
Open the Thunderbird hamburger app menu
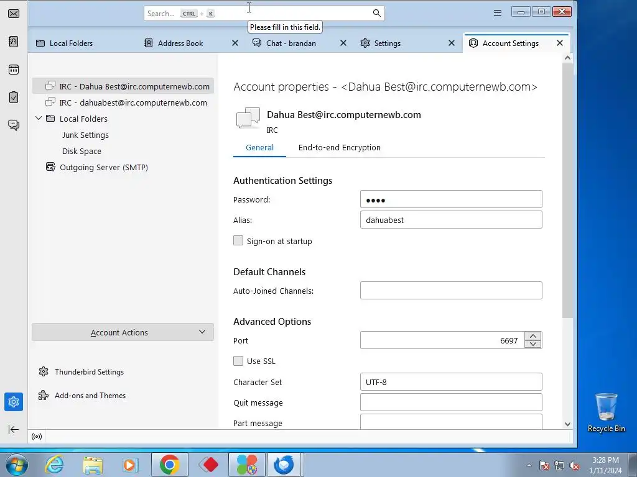click(497, 13)
